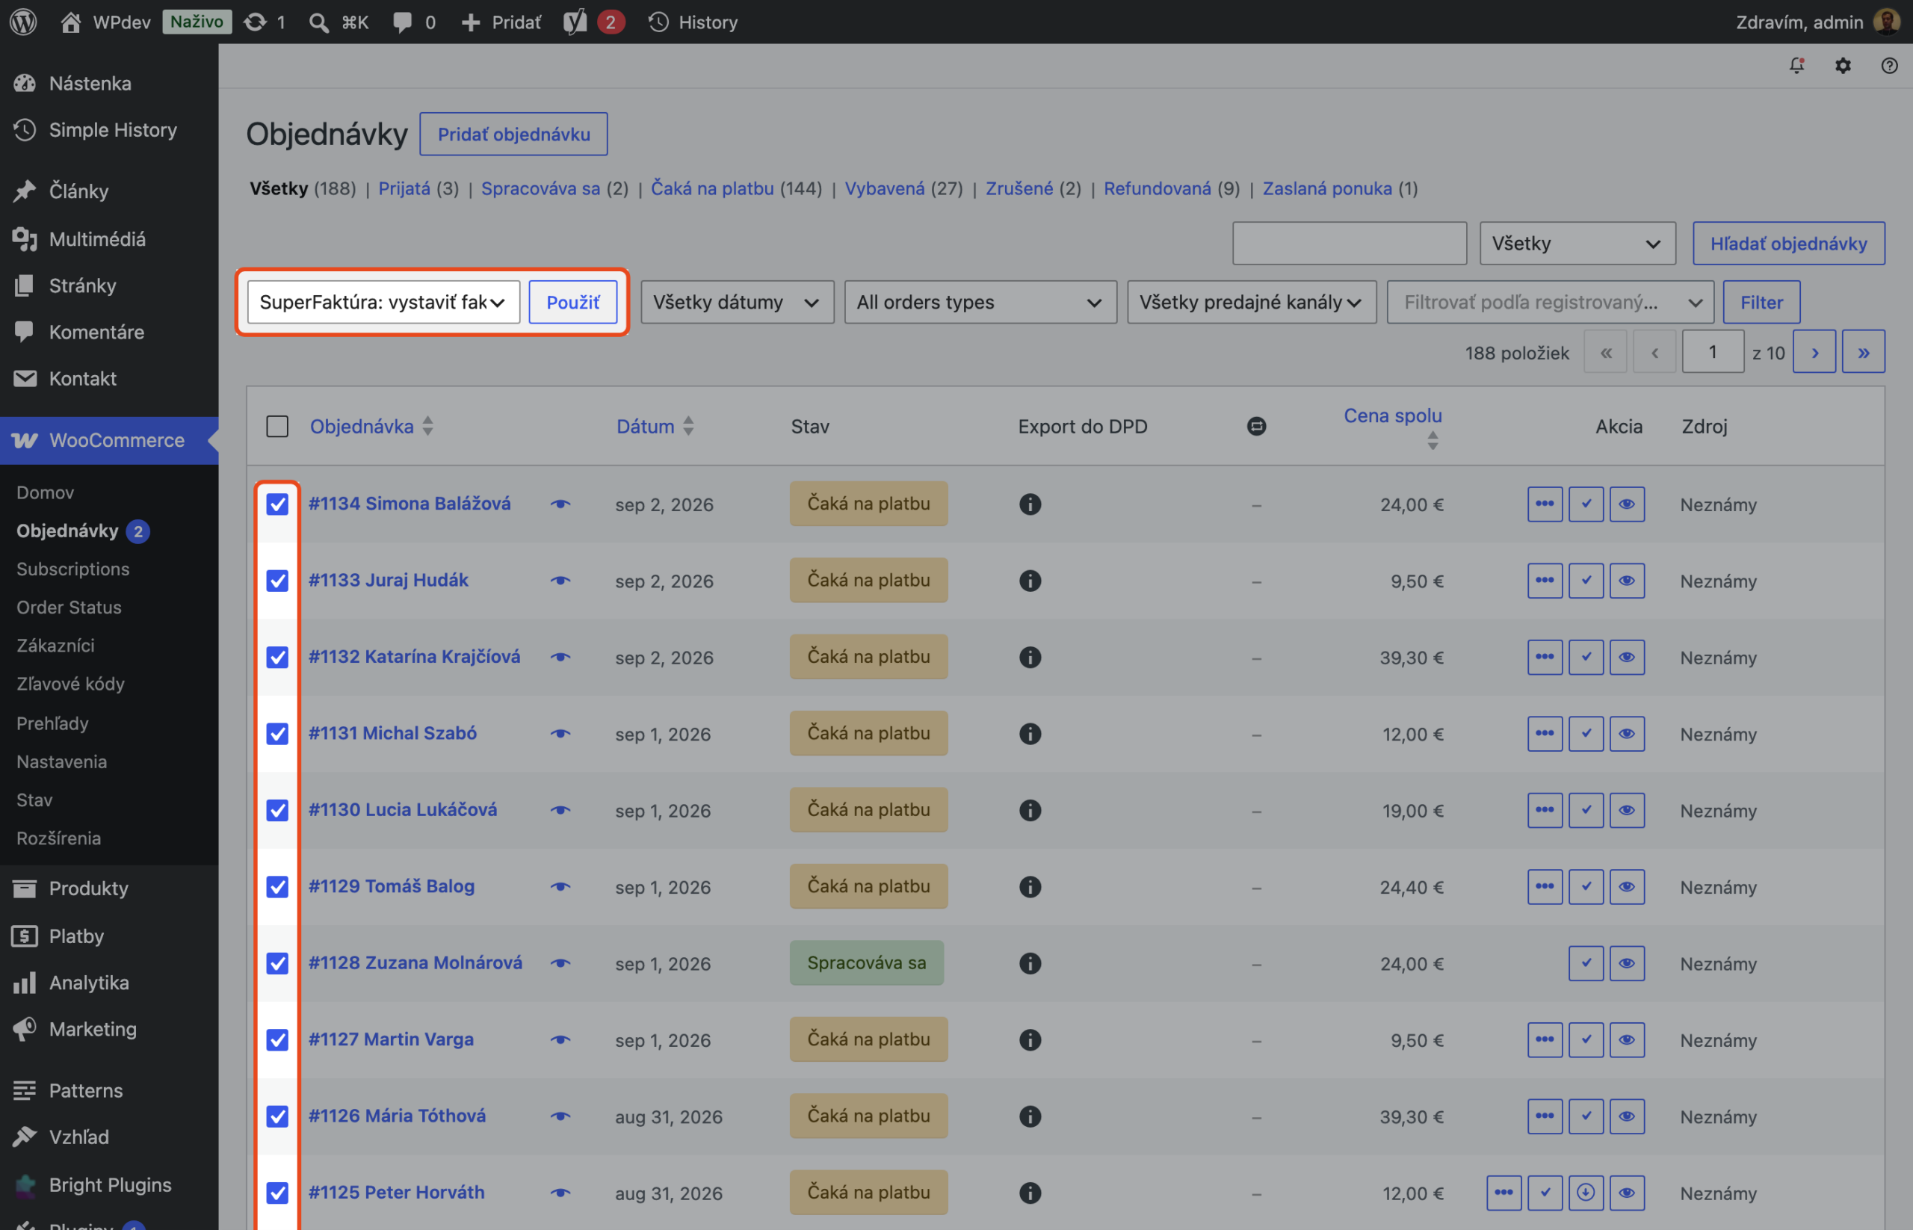Open Zákazníci in WooCommerce submenu
1913x1230 pixels.
pyautogui.click(x=55, y=646)
